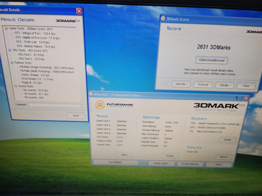
Task: Click the 3DMark03 Professional Edition title icon
Action: [91, 94]
